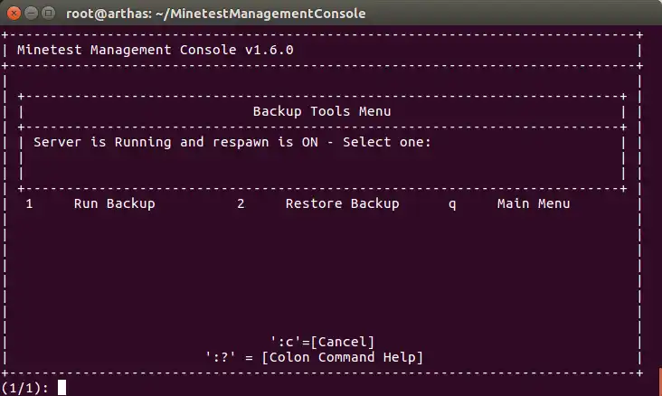662x396 pixels.
Task: Click the root@arthas window title text
Action: click(216, 13)
